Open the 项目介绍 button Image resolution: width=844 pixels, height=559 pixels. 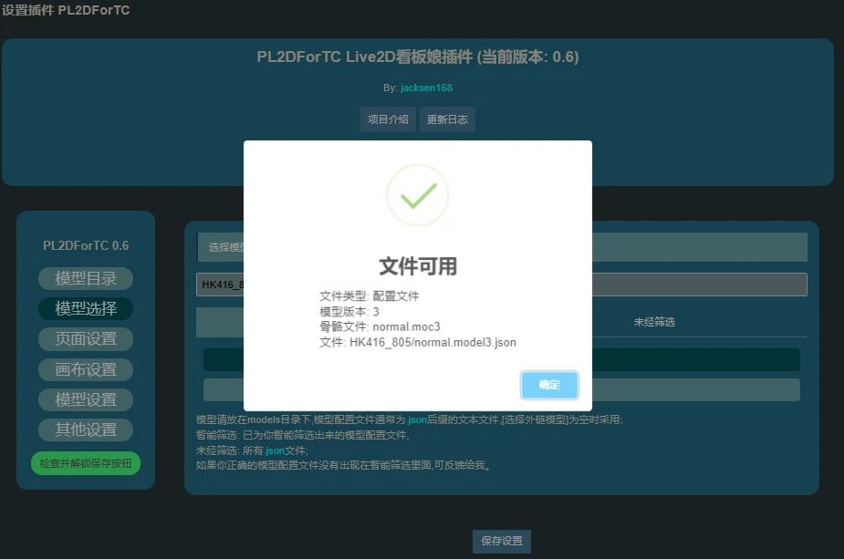click(x=388, y=119)
